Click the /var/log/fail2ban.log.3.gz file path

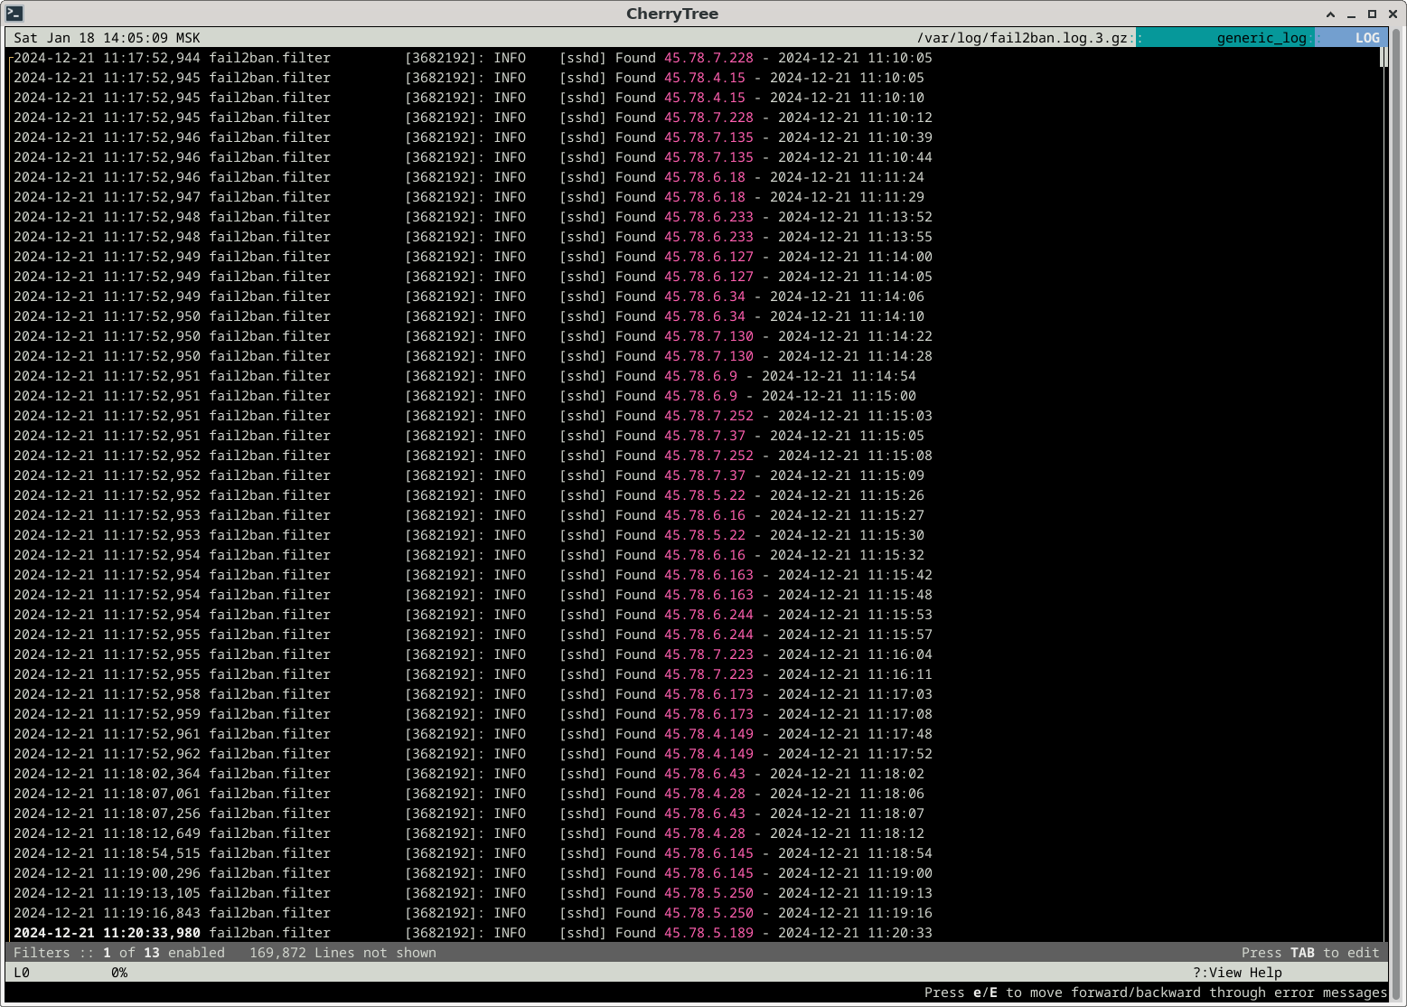click(x=1022, y=38)
